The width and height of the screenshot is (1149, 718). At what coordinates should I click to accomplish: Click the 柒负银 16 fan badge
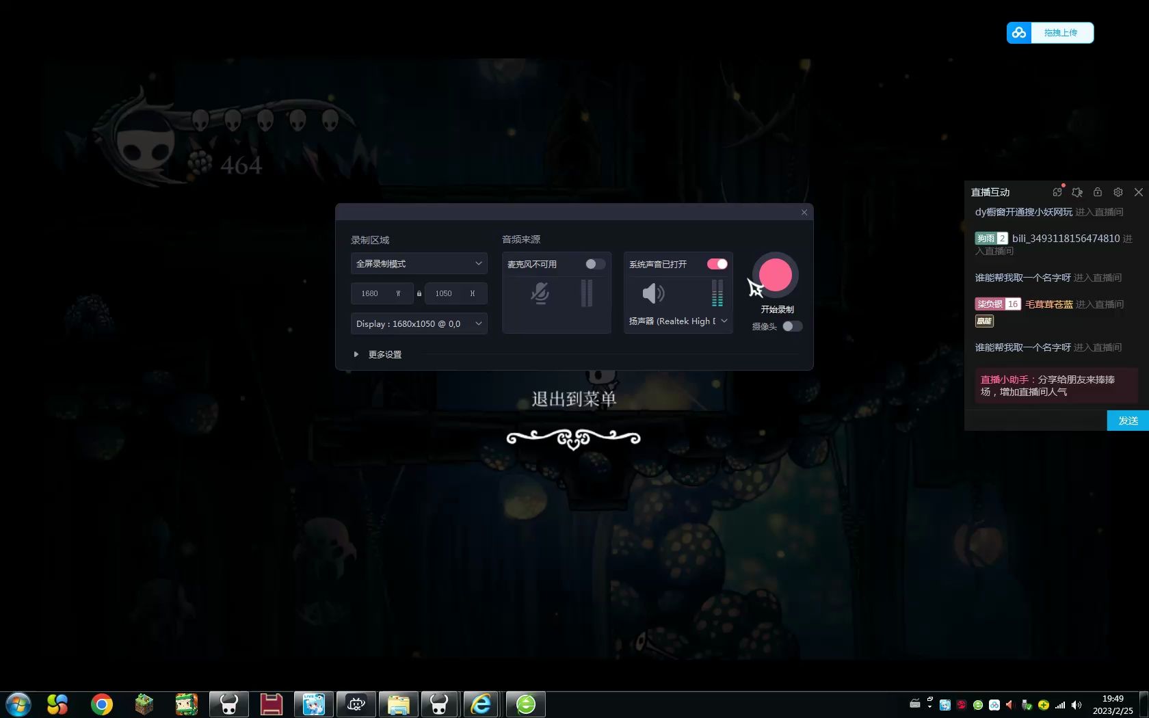998,304
